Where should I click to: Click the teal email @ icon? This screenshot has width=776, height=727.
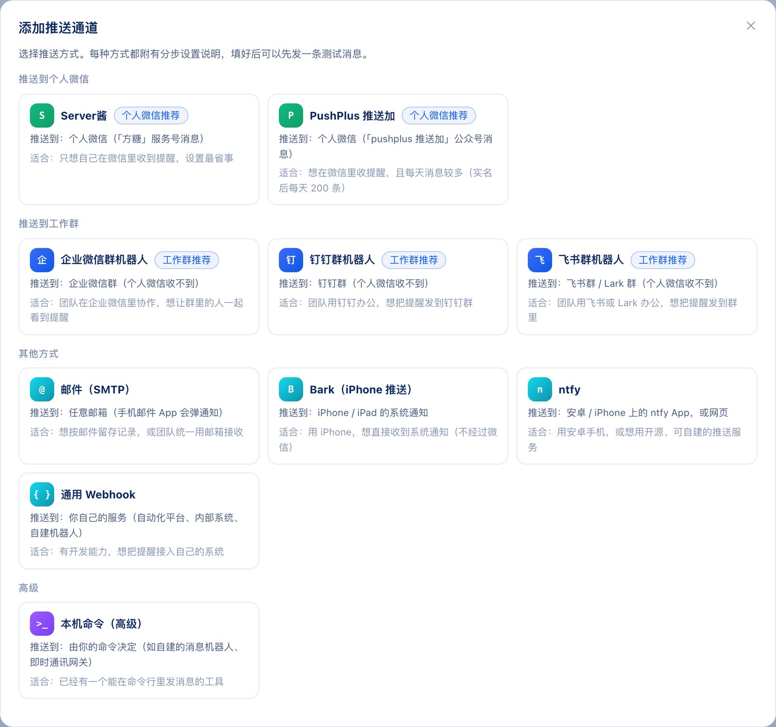click(42, 389)
